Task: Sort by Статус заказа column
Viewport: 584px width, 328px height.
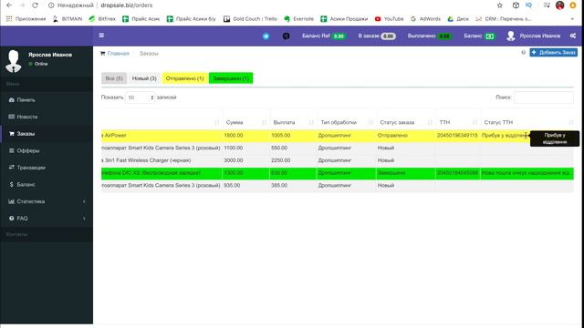Action: pos(406,122)
